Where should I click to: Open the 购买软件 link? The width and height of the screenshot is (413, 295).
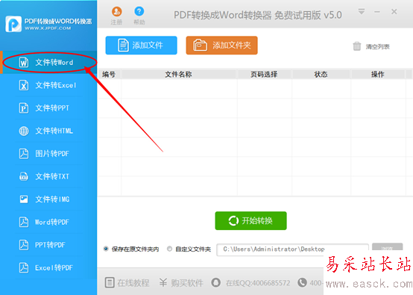coord(187,283)
